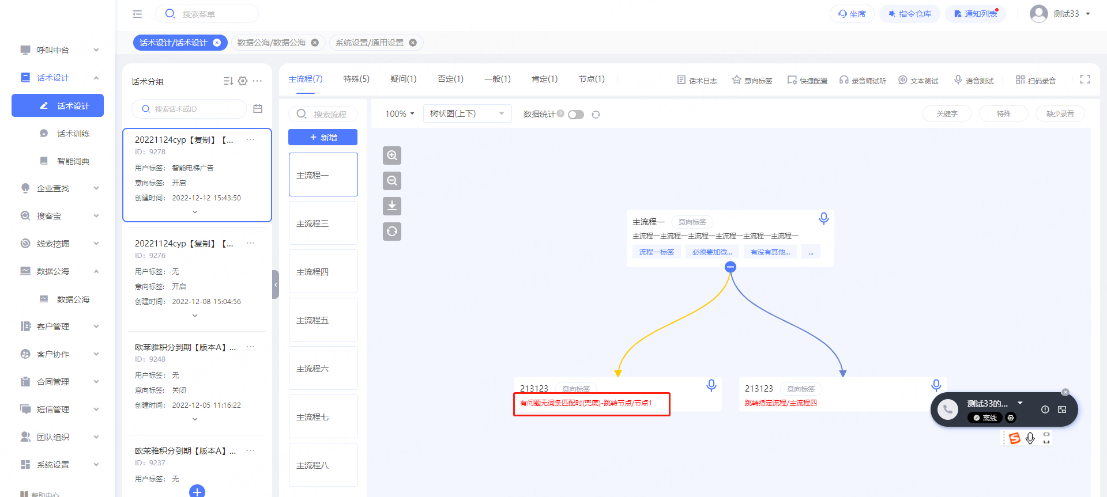Click the 搜索流程 flow search field
Viewport: 1107px width, 497px height.
click(323, 114)
